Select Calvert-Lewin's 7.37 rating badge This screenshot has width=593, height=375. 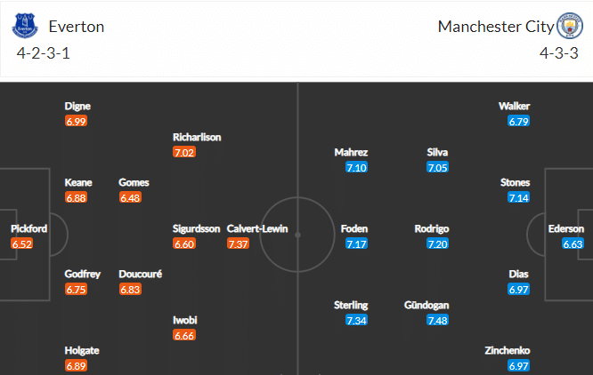pyautogui.click(x=238, y=244)
